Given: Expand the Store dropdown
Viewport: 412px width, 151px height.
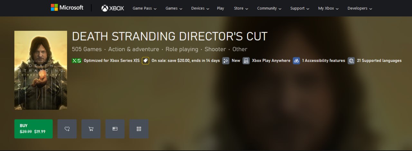Looking at the screenshot, I should (241, 8).
